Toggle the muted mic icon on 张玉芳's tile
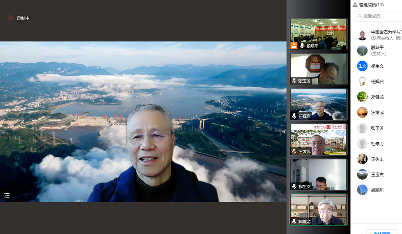This screenshot has width=402, height=234. [x=294, y=80]
